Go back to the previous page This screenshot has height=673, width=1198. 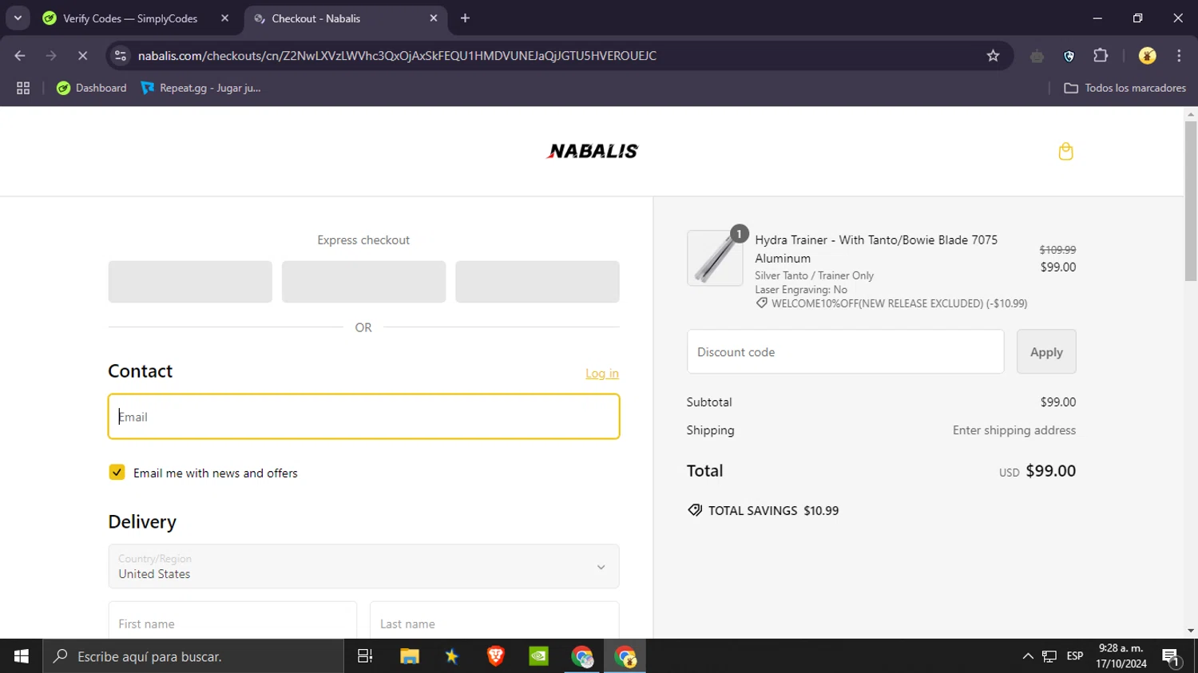(x=20, y=56)
